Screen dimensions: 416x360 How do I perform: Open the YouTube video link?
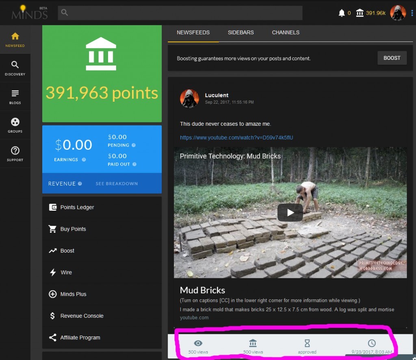coord(236,137)
